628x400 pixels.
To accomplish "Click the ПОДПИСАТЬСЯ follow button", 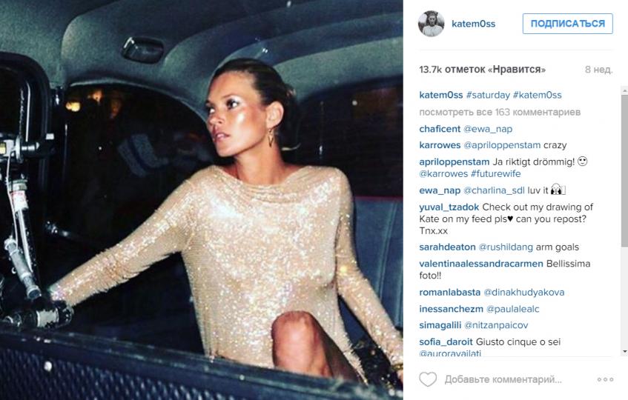I will pos(567,24).
